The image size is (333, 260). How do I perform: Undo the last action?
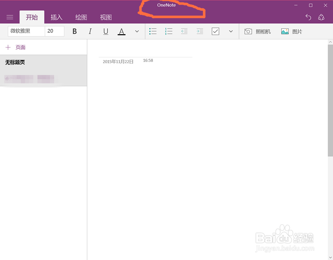pos(308,17)
